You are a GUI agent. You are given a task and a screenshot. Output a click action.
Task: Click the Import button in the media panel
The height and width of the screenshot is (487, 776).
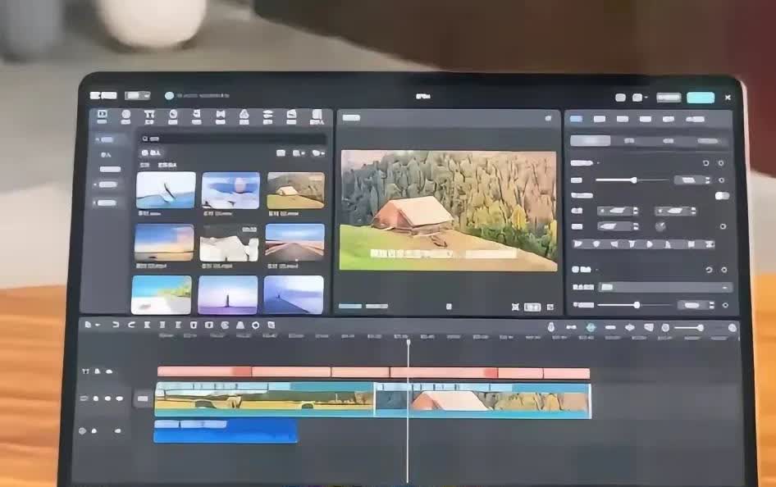pos(152,153)
